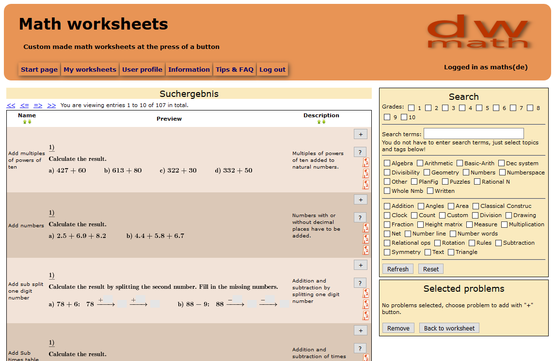Open the Information menu item
Image resolution: width=555 pixels, height=361 pixels.
tap(189, 69)
